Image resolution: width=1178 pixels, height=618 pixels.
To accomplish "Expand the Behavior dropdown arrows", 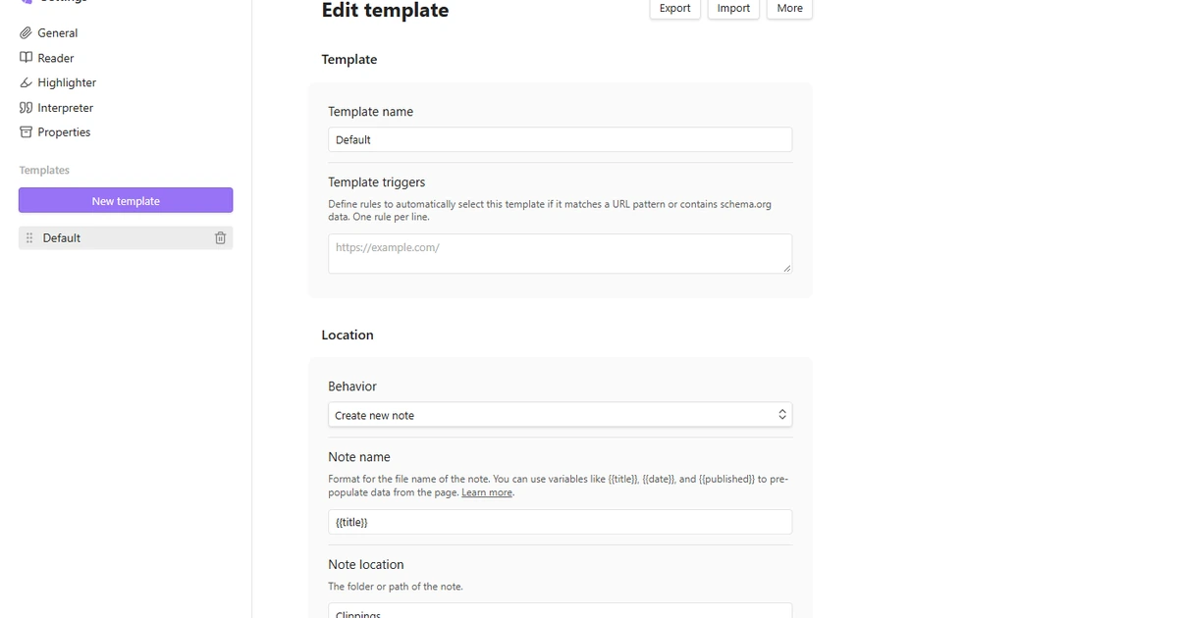I will [x=782, y=415].
